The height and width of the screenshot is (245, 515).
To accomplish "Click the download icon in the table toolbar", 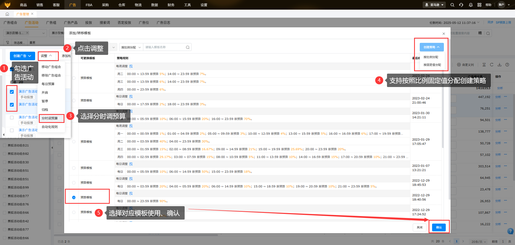I will point(499,65).
